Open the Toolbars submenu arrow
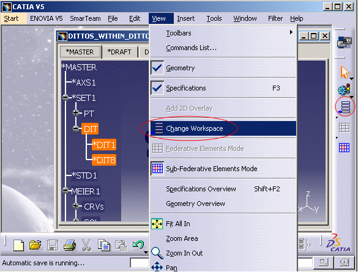 (x=291, y=32)
